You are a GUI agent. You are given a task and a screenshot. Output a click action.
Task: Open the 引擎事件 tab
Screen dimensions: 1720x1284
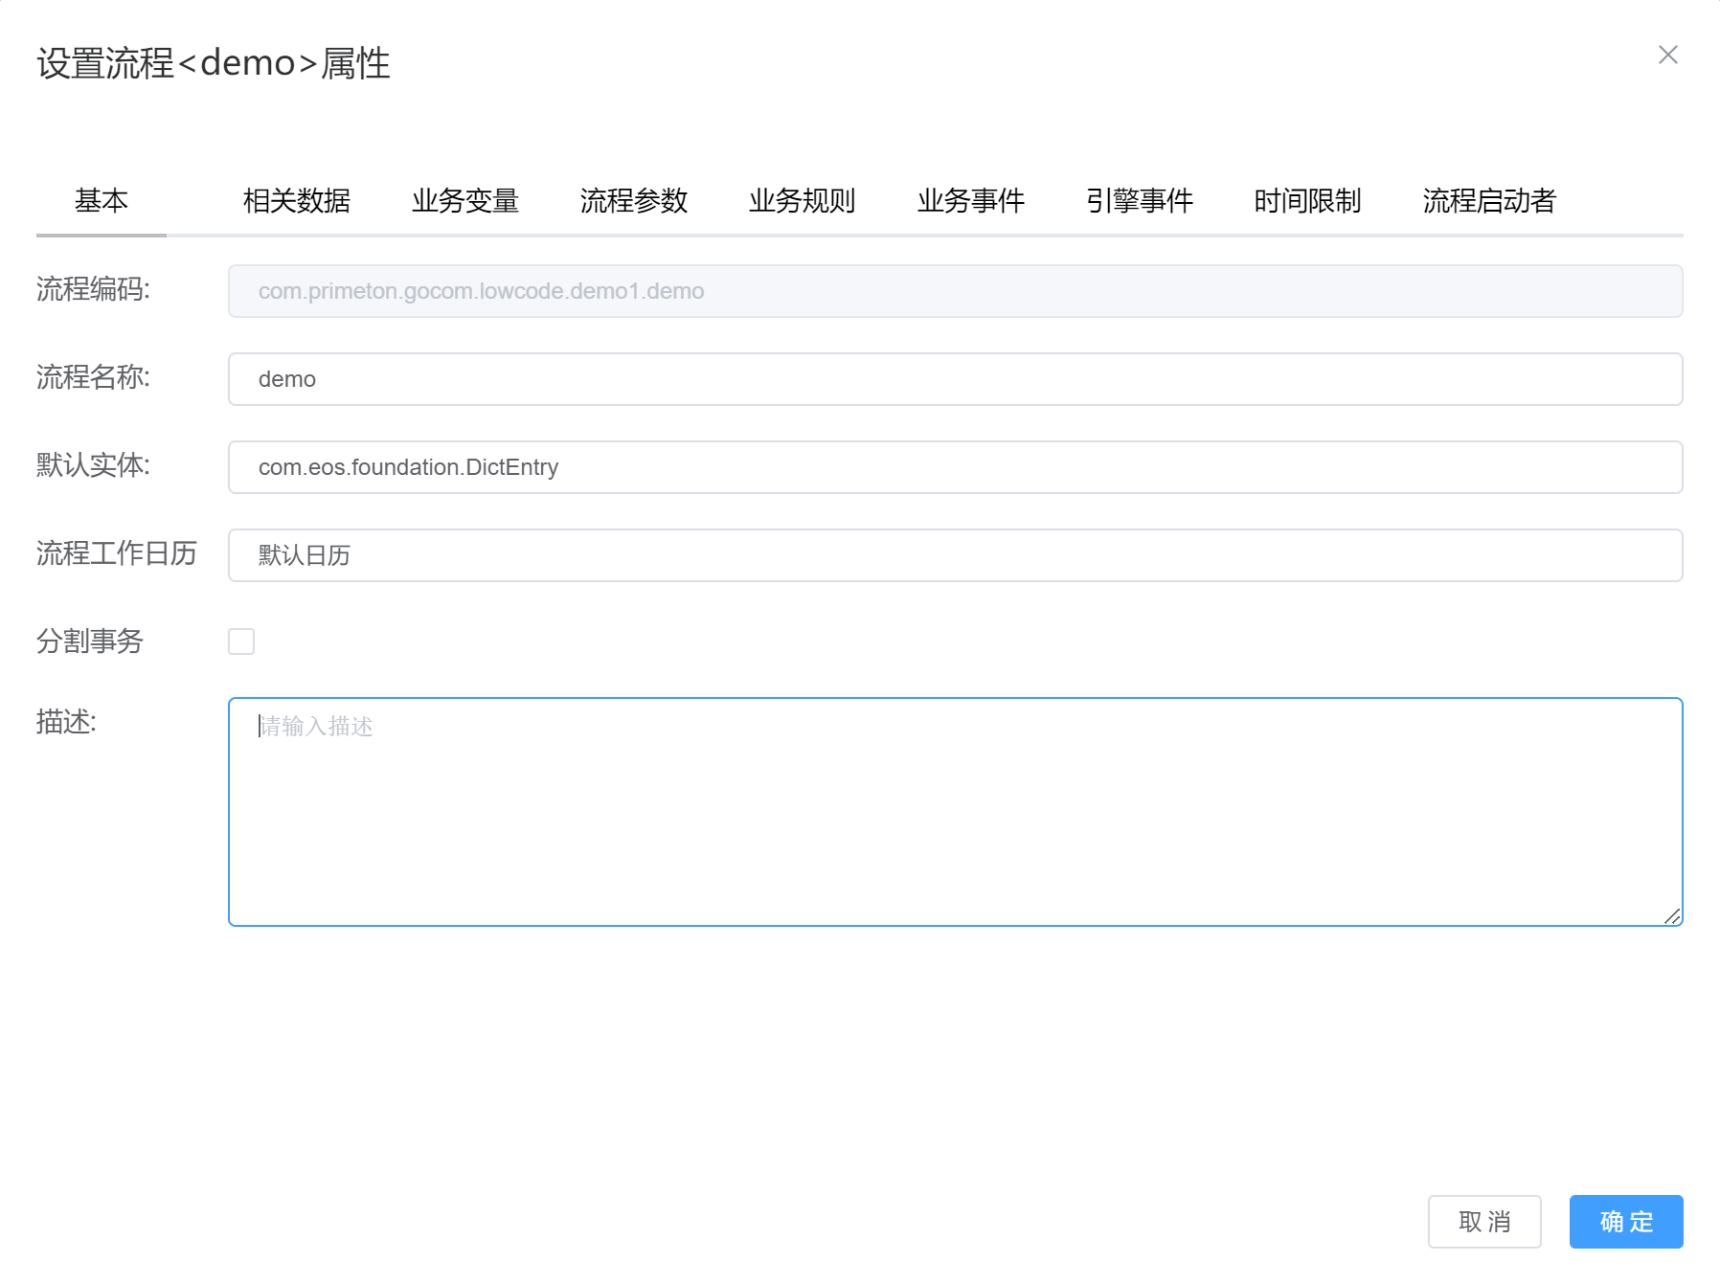click(x=1140, y=200)
